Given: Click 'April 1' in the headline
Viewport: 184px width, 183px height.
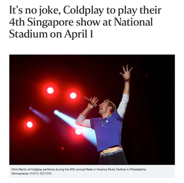Looking at the screenshot, I should point(79,34).
